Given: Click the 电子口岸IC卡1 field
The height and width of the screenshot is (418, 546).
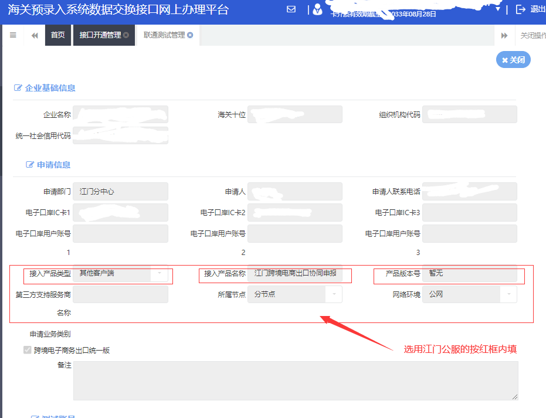Looking at the screenshot, I should [x=120, y=213].
